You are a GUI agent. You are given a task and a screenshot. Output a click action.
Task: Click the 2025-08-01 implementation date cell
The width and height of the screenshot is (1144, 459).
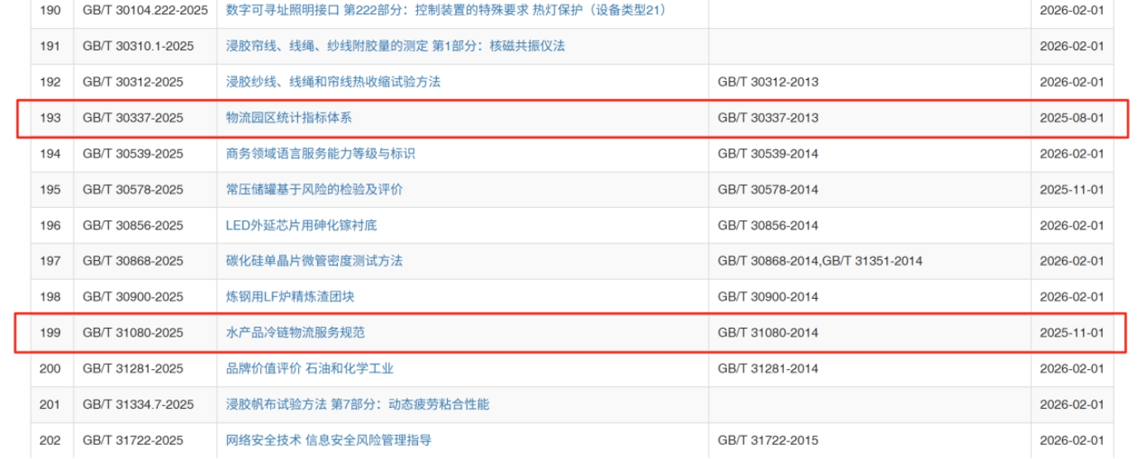pyautogui.click(x=1071, y=118)
